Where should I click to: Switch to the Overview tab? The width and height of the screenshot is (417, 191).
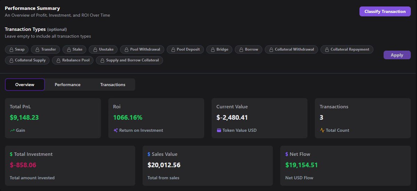click(25, 85)
